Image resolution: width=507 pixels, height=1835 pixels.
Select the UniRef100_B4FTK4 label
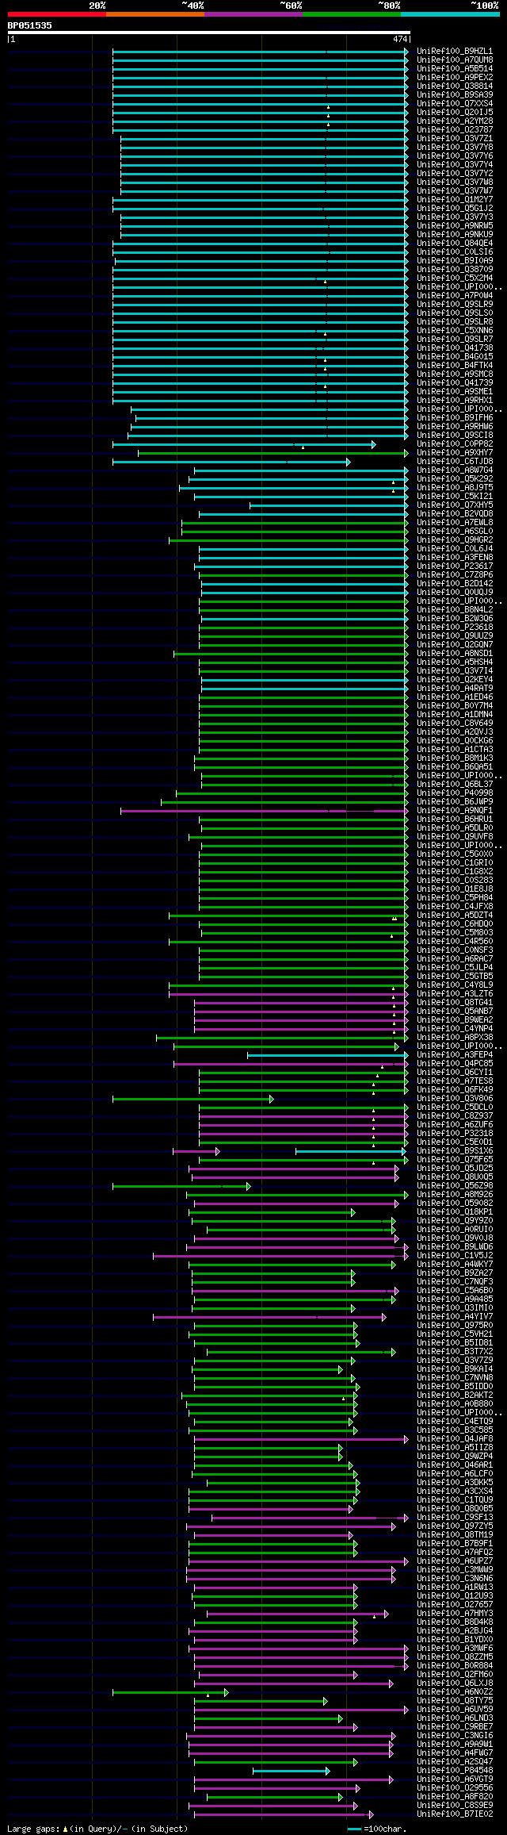coord(455,365)
